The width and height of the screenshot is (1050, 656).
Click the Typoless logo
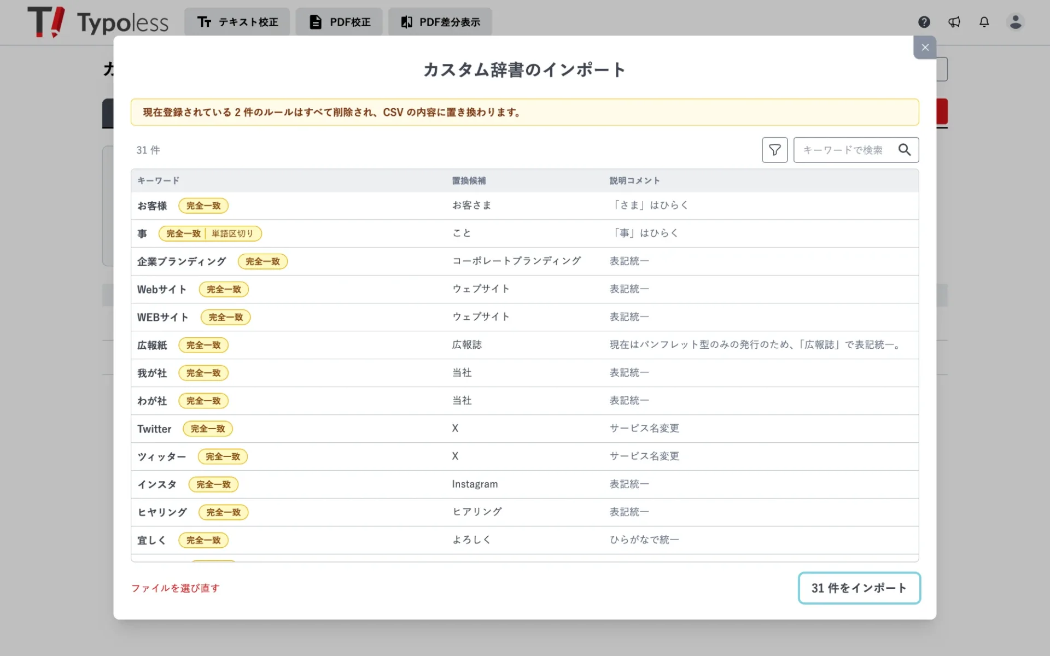[98, 22]
